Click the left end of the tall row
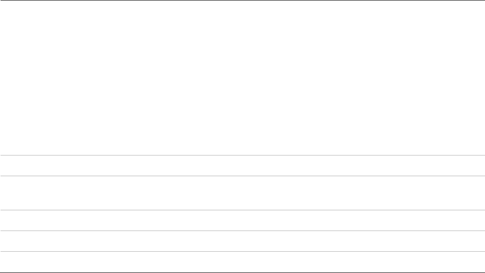 tap(3, 193)
